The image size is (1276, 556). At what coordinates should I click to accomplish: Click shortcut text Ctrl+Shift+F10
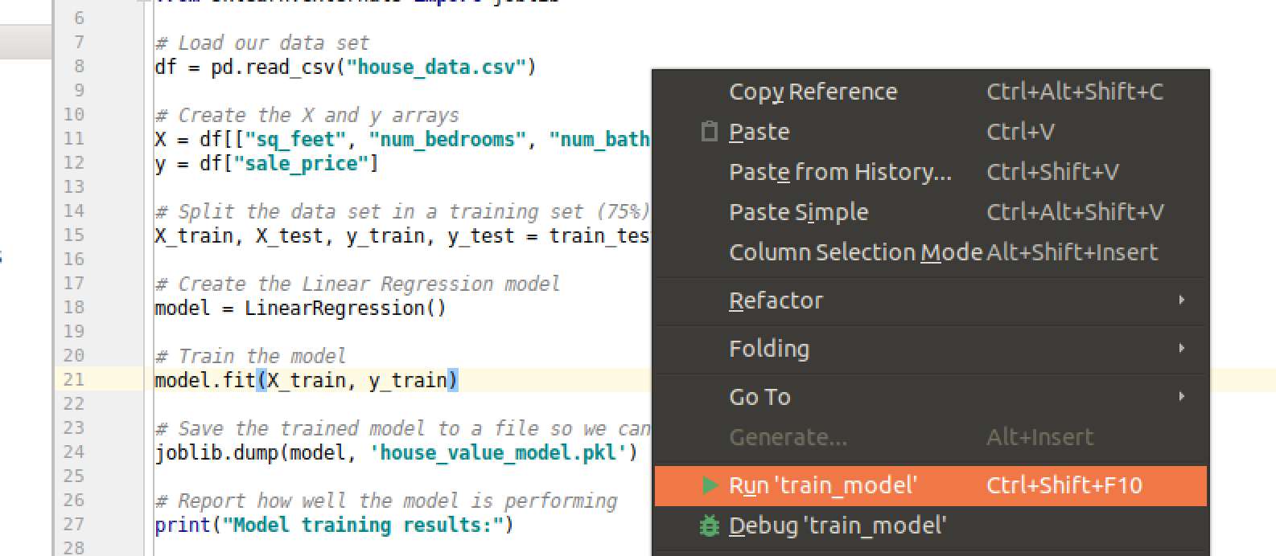click(1064, 485)
